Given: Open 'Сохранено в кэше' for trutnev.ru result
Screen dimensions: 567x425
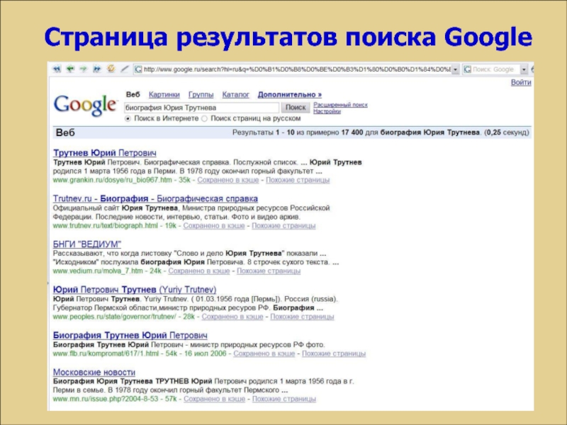Looking at the screenshot, I should [214, 226].
